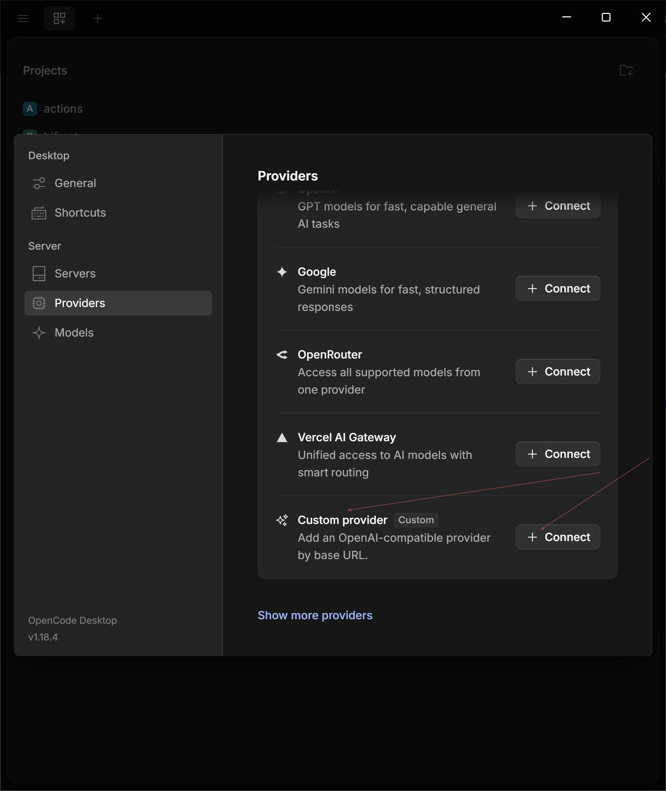Click the Google provider name
This screenshot has width=666, height=791.
point(317,272)
